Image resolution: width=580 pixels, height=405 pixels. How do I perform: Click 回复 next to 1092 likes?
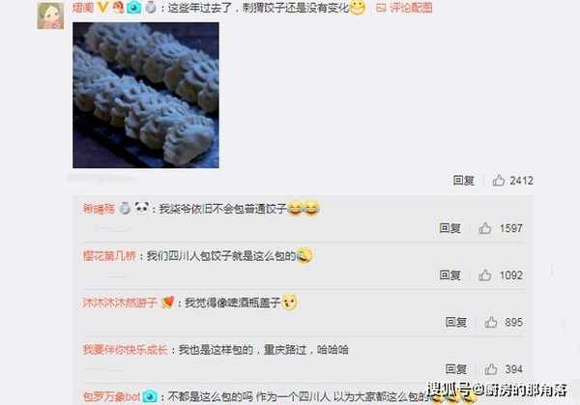pos(449,275)
